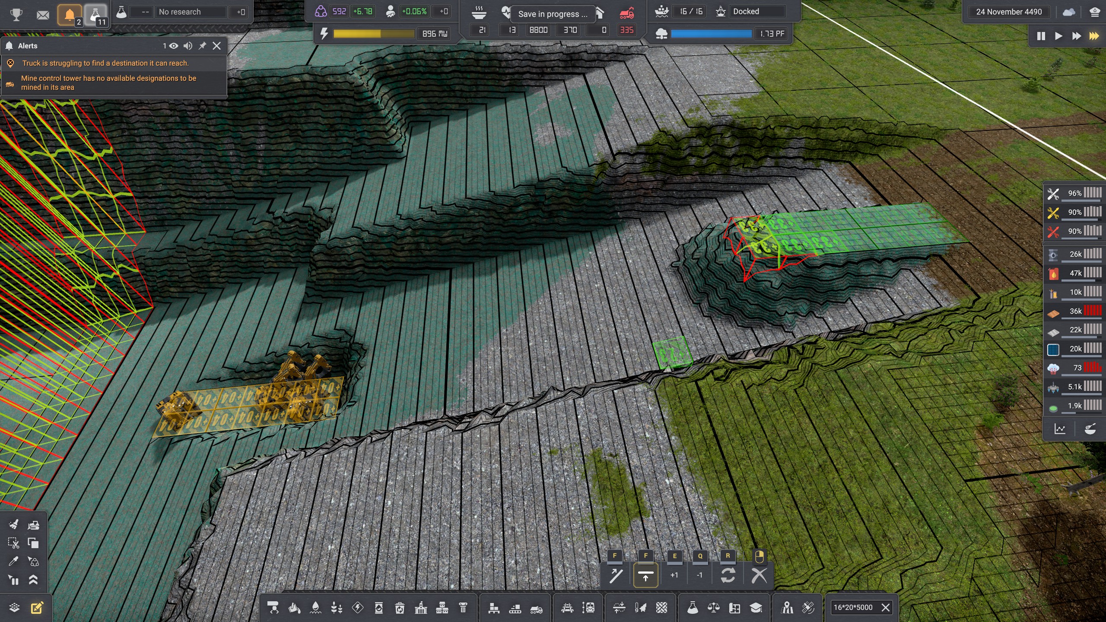Open the statistics chart icon

1060,429
